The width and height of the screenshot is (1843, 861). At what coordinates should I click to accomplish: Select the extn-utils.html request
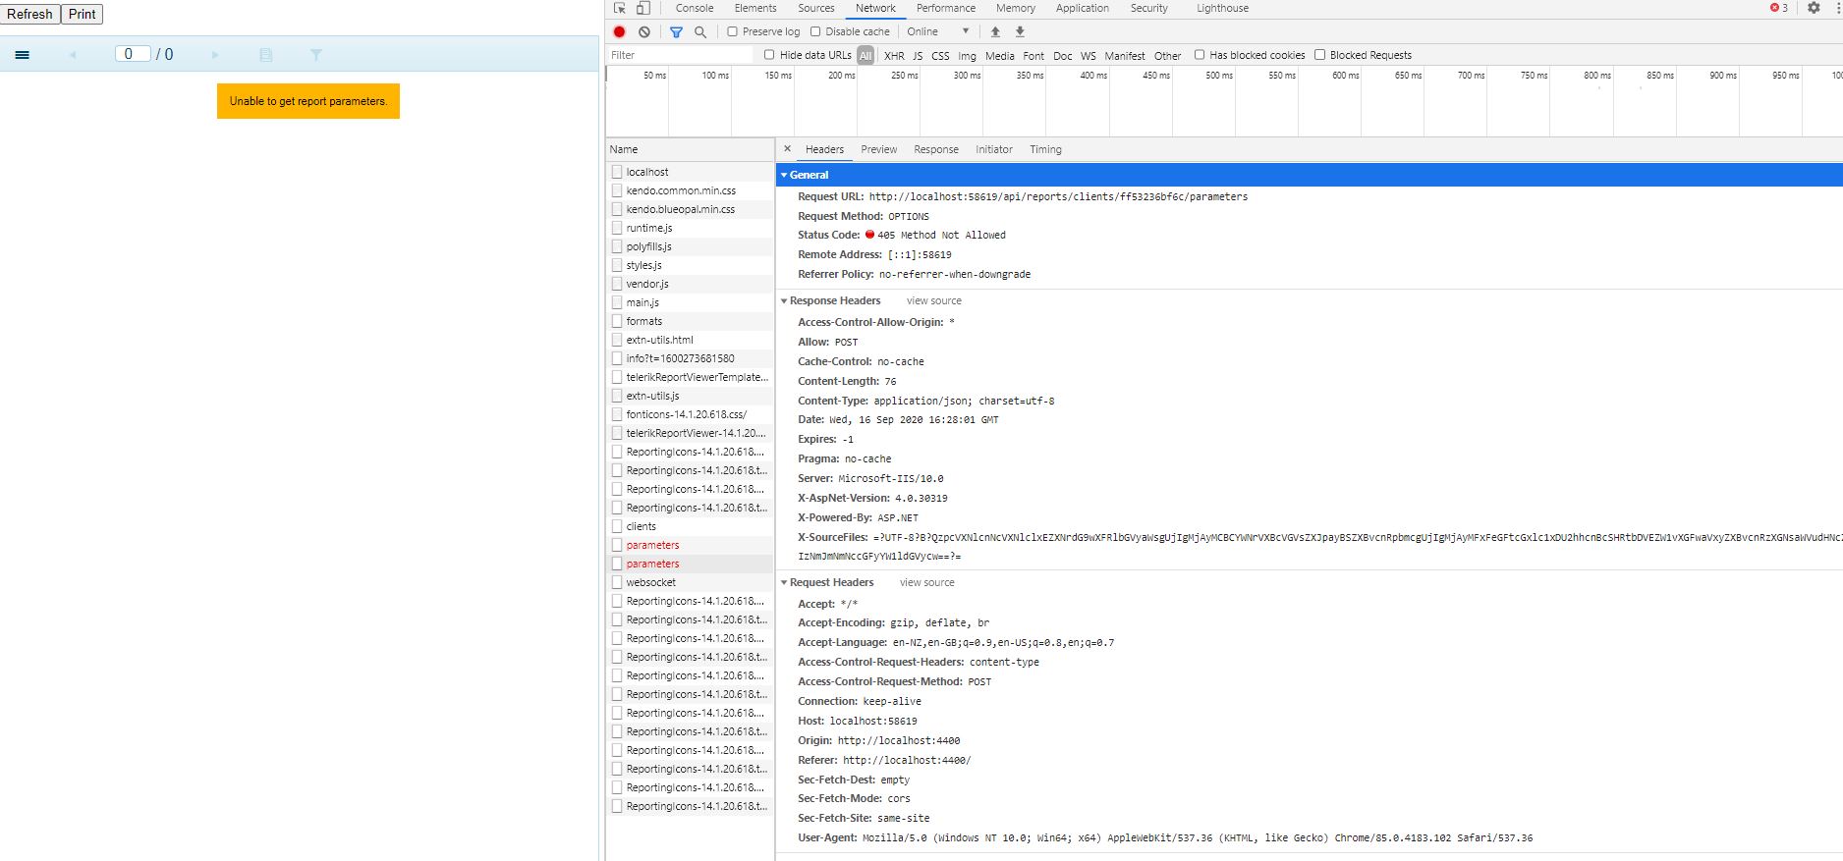point(690,340)
